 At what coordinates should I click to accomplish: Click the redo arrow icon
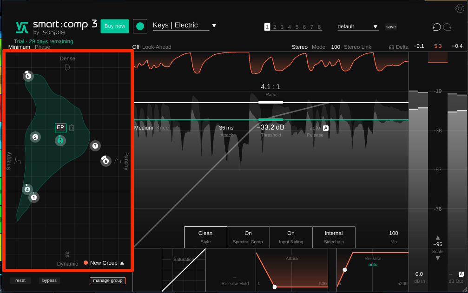447,27
